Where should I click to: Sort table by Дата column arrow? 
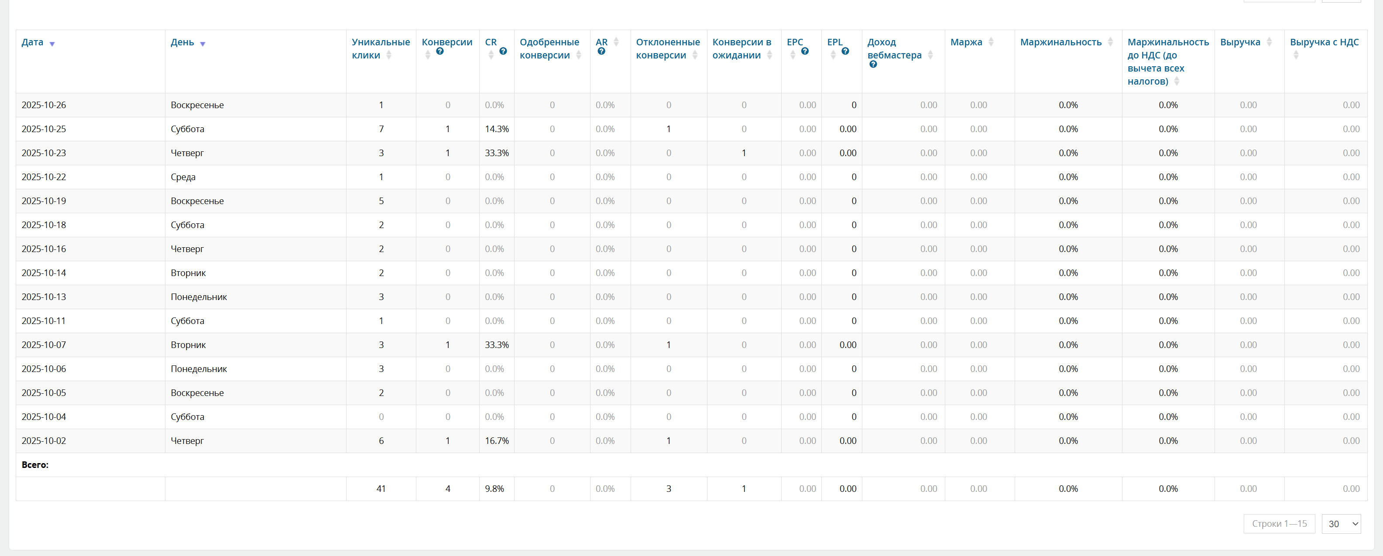point(52,44)
